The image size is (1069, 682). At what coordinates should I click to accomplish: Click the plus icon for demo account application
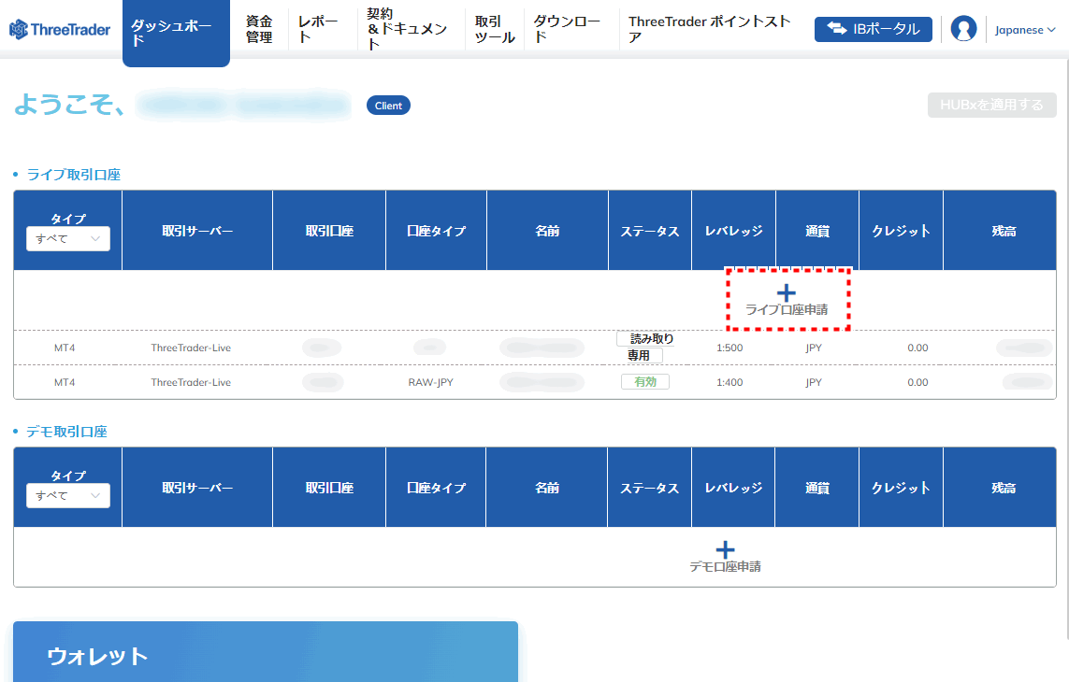pos(726,550)
